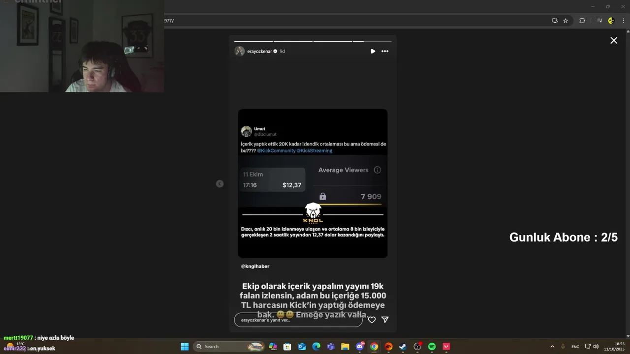630x354 pixels.
Task: Click the 7 909 average viewers value
Action: click(371, 197)
